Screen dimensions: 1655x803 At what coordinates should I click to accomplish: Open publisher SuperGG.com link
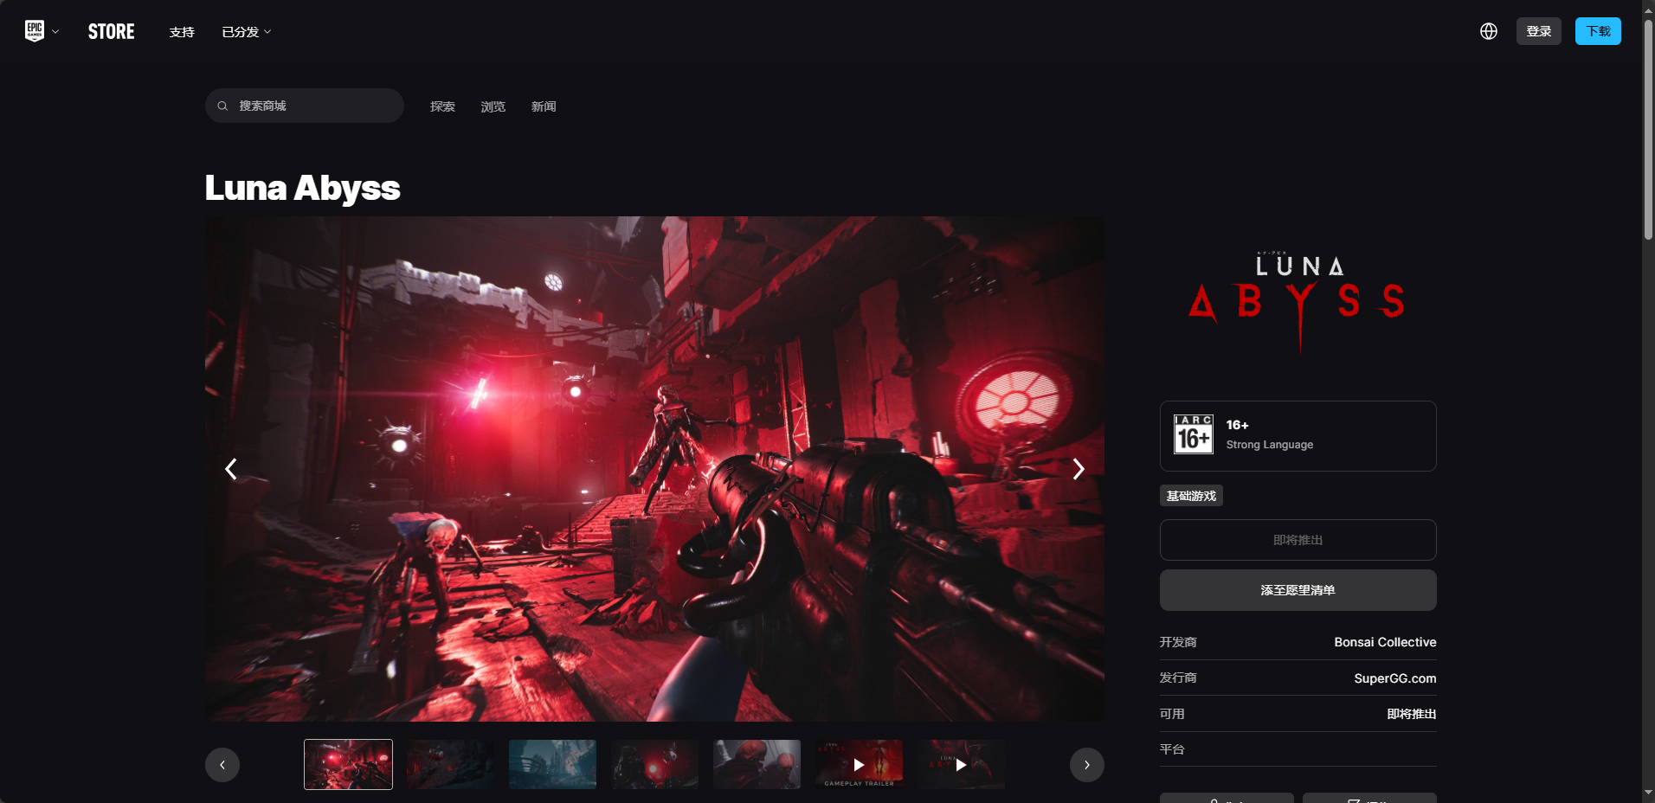click(x=1394, y=678)
